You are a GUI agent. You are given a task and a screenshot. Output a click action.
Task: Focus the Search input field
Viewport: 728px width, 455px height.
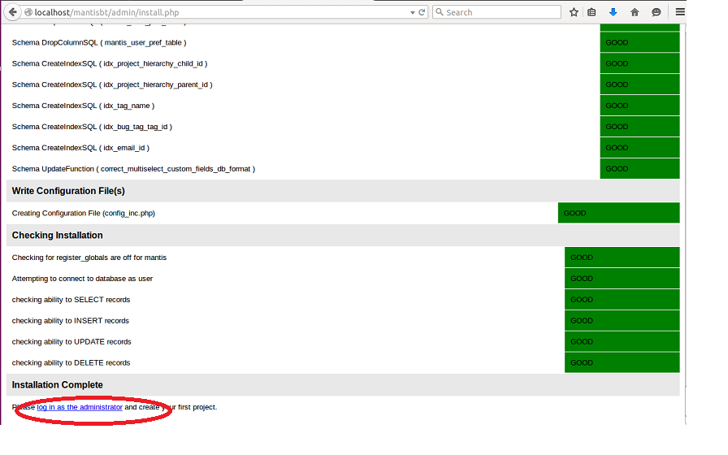[x=496, y=12]
